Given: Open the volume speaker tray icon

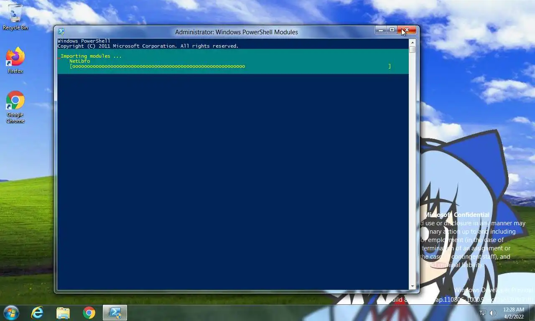Looking at the screenshot, I should [493, 313].
